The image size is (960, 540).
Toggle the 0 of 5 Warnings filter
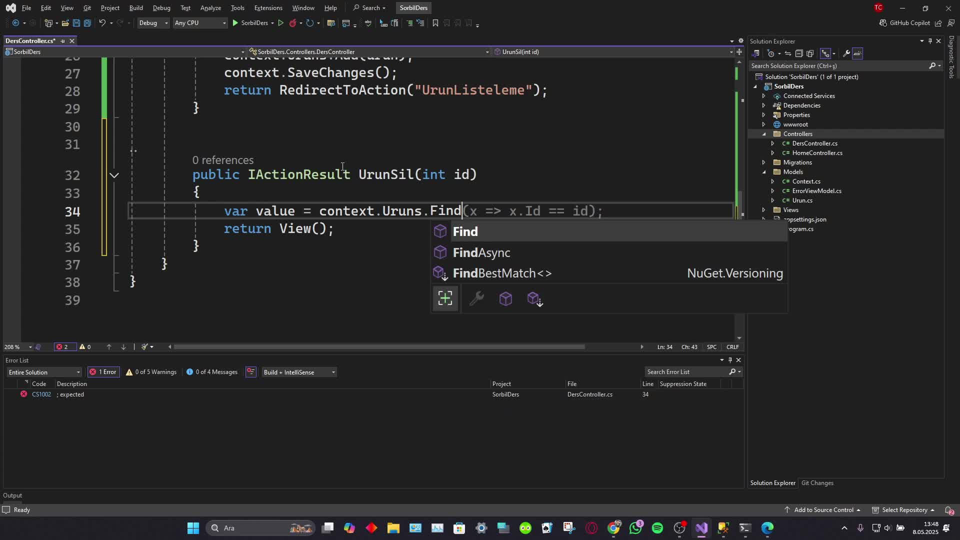151,372
